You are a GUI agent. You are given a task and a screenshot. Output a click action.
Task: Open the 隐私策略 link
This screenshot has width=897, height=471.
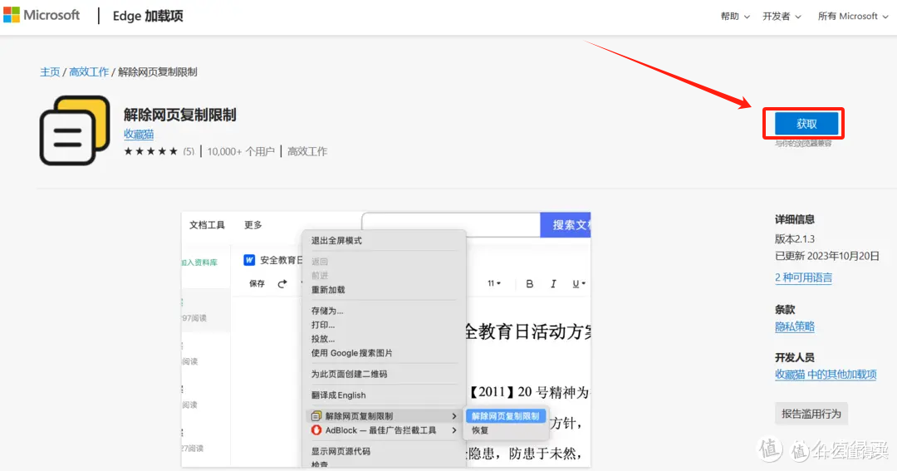[x=795, y=326]
